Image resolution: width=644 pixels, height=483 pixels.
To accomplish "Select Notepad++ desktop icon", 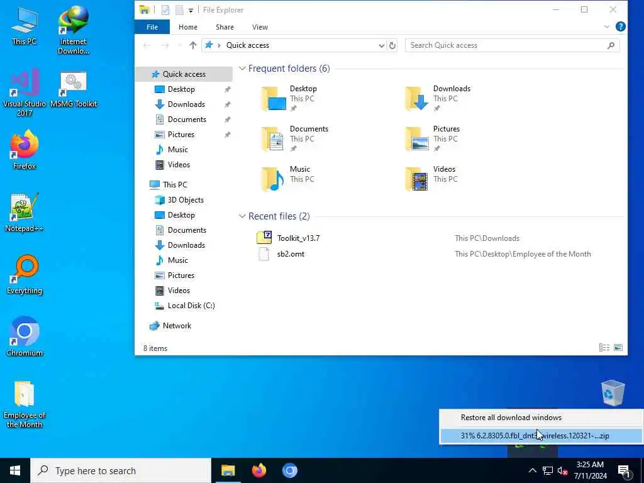I will [25, 213].
